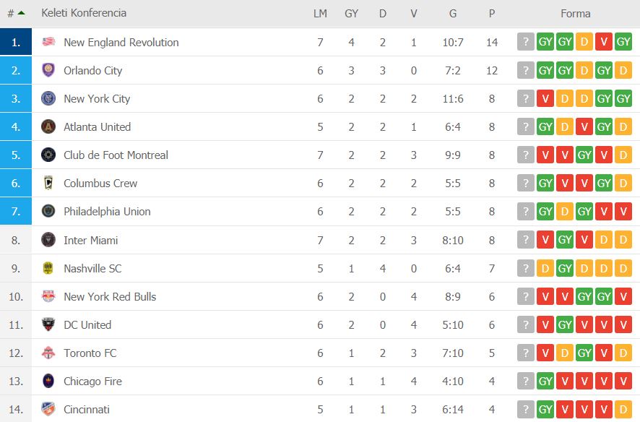Image resolution: width=640 pixels, height=422 pixels.
Task: Click the Columbus Crew logo icon
Action: coord(48,183)
